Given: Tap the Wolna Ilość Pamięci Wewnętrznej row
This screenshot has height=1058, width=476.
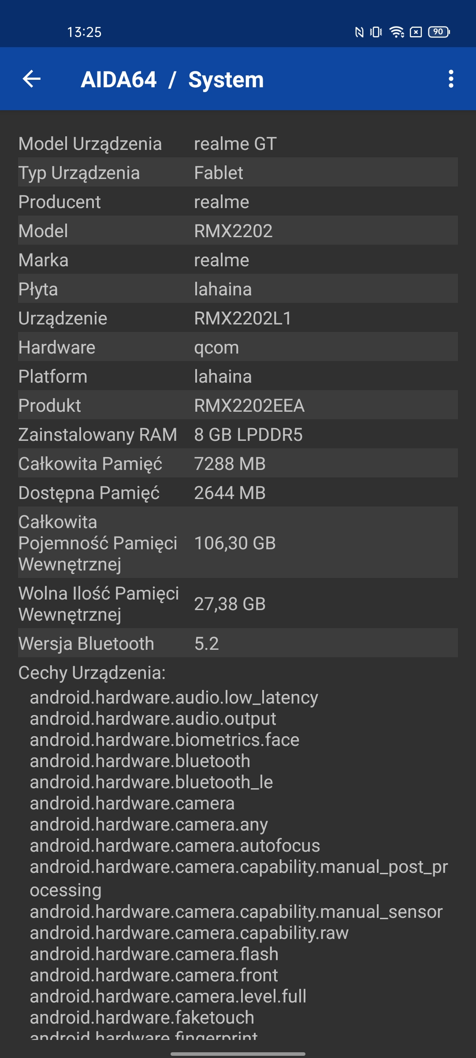Looking at the screenshot, I should tap(238, 604).
